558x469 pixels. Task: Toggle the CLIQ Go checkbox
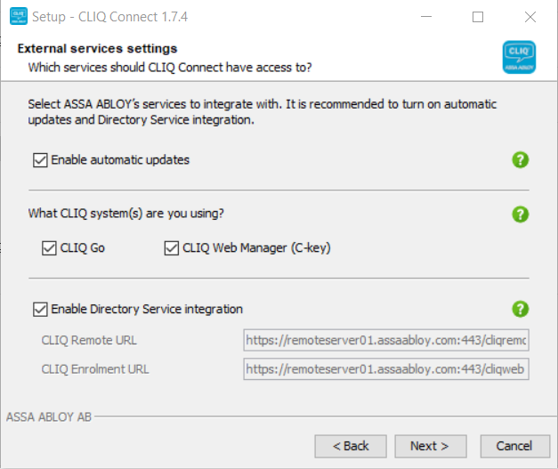49,248
